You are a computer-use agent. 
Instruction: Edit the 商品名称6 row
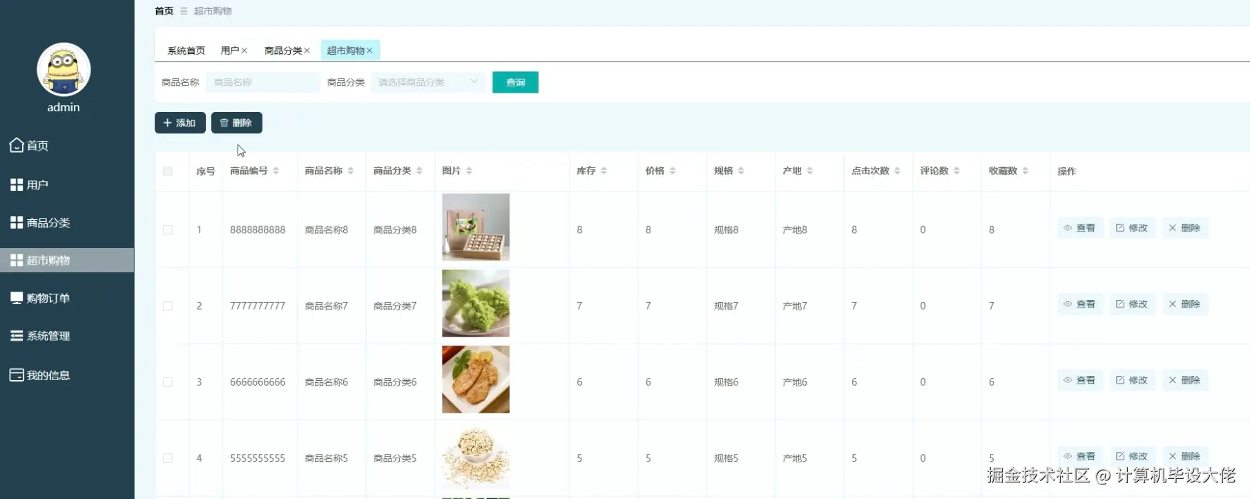pyautogui.click(x=1132, y=380)
